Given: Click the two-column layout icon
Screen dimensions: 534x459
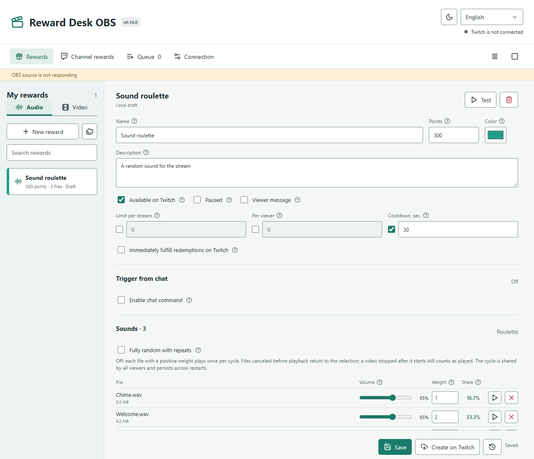Looking at the screenshot, I should [495, 56].
